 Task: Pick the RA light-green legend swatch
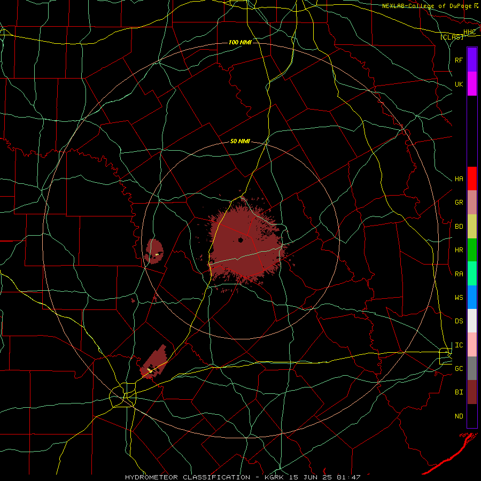pyautogui.click(x=472, y=273)
